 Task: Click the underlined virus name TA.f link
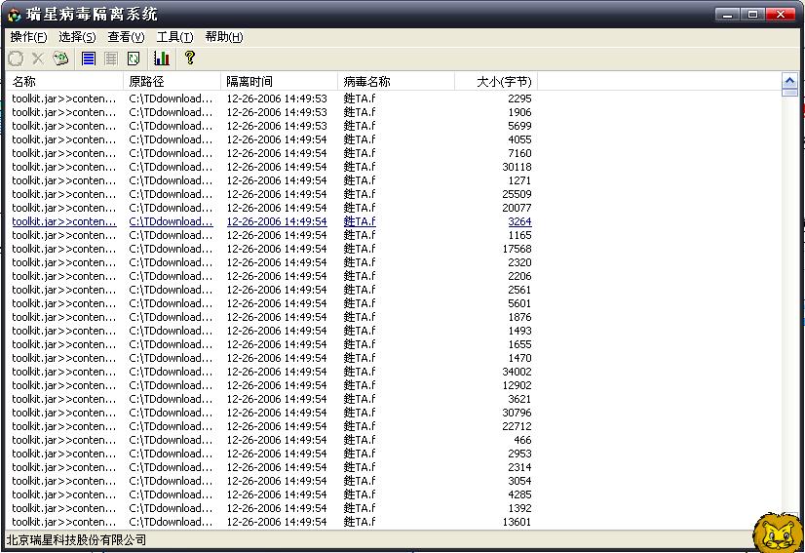tap(360, 221)
